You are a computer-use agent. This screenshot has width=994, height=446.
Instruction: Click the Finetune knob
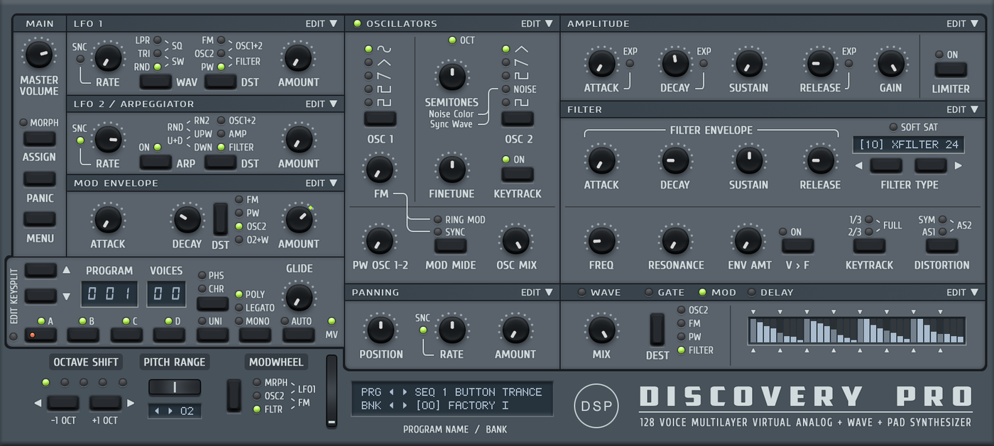coord(452,168)
